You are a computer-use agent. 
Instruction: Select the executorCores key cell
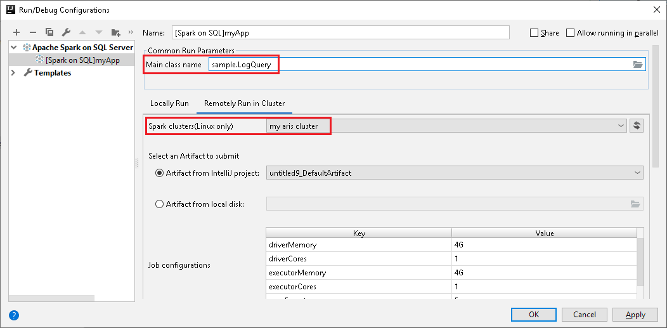click(359, 287)
